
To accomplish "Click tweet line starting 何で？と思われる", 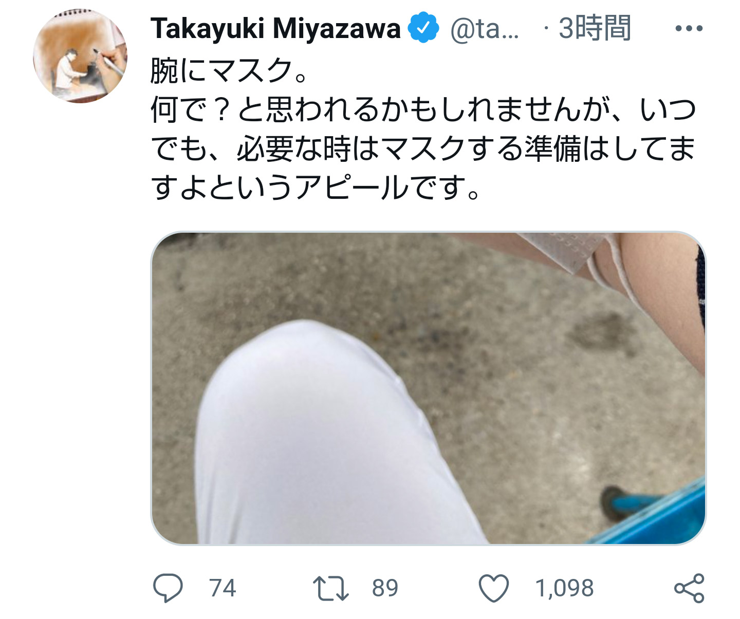I will pos(423,109).
